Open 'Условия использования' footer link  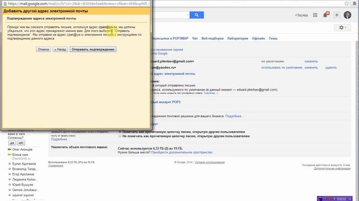click(210, 162)
